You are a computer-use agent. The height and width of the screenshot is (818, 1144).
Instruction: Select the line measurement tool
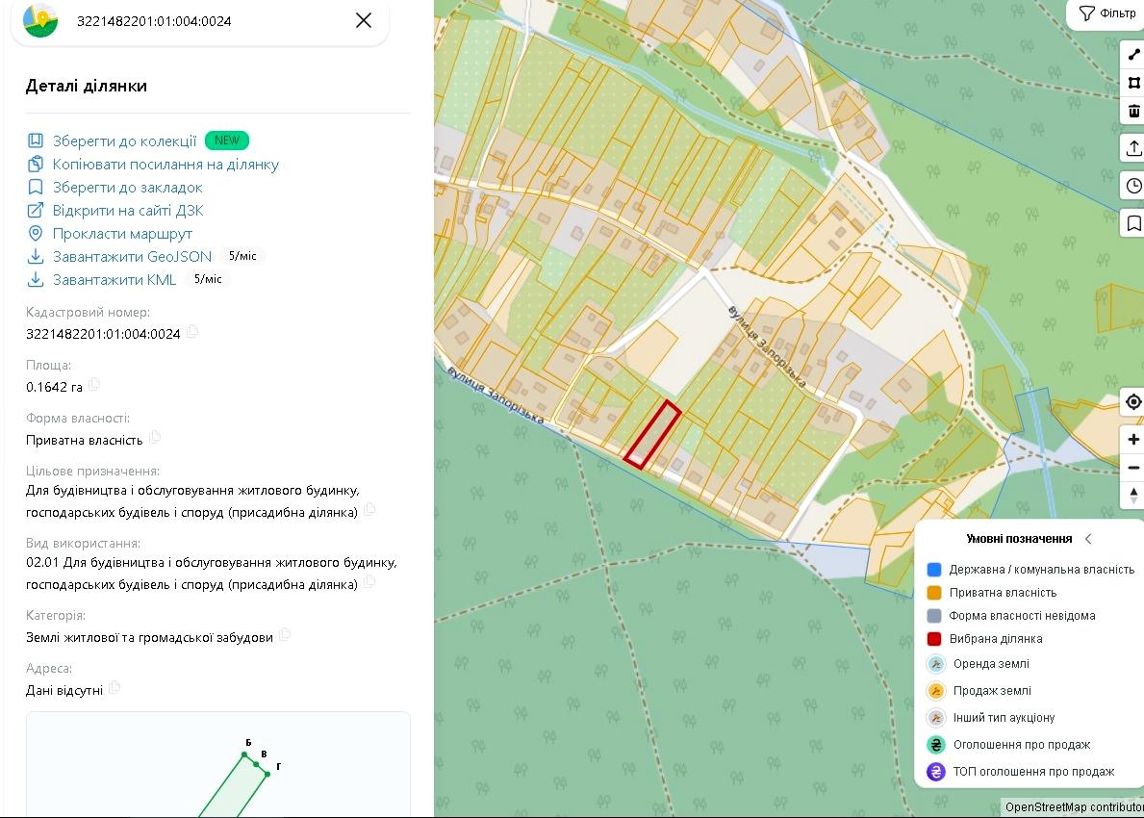[1133, 55]
